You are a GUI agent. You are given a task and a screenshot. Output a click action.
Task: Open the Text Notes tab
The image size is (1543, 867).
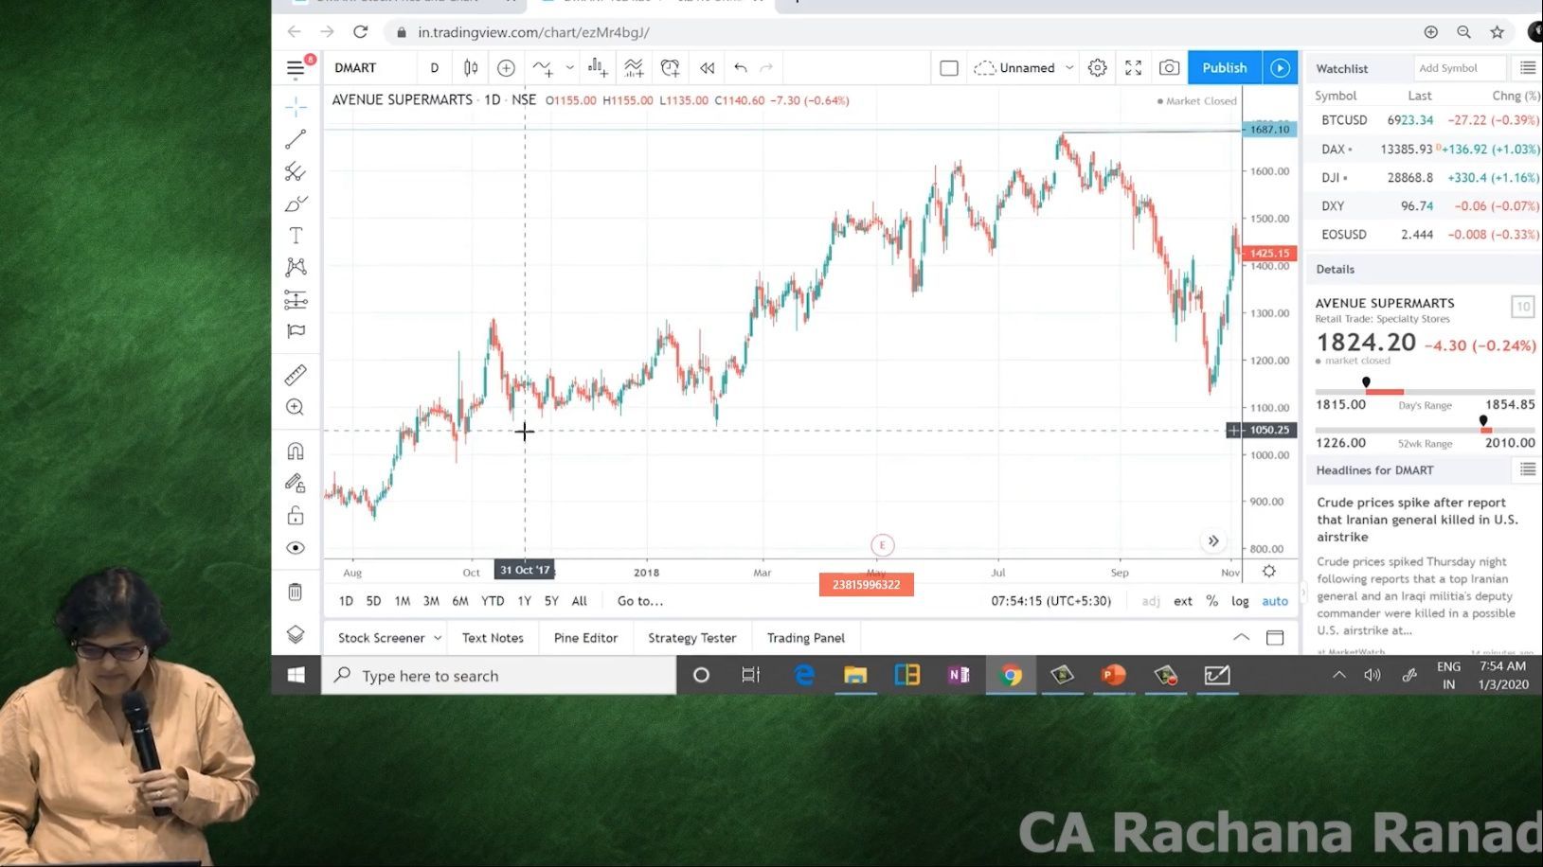pyautogui.click(x=493, y=638)
